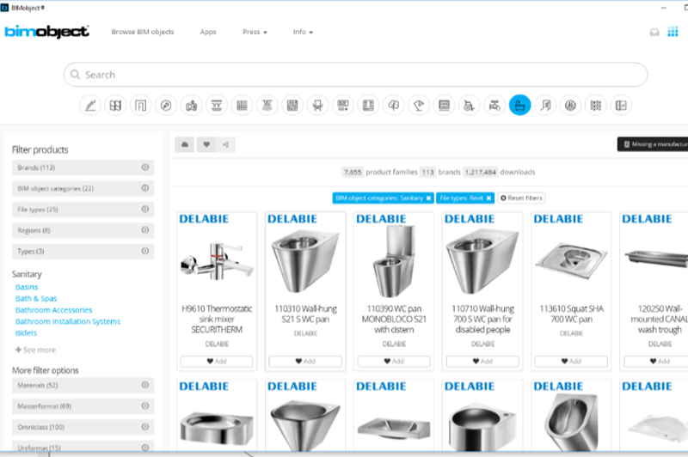Open the Basins subcategory link
The image size is (688, 457).
click(x=27, y=287)
